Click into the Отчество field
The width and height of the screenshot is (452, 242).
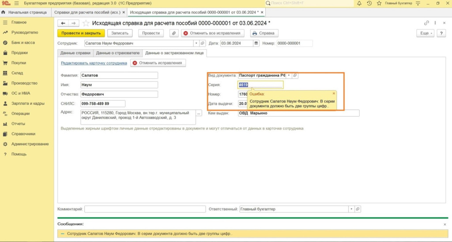coord(119,94)
